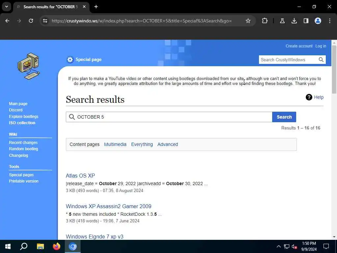Close the Search results tab
This screenshot has width=337, height=253.
(x=84, y=7)
